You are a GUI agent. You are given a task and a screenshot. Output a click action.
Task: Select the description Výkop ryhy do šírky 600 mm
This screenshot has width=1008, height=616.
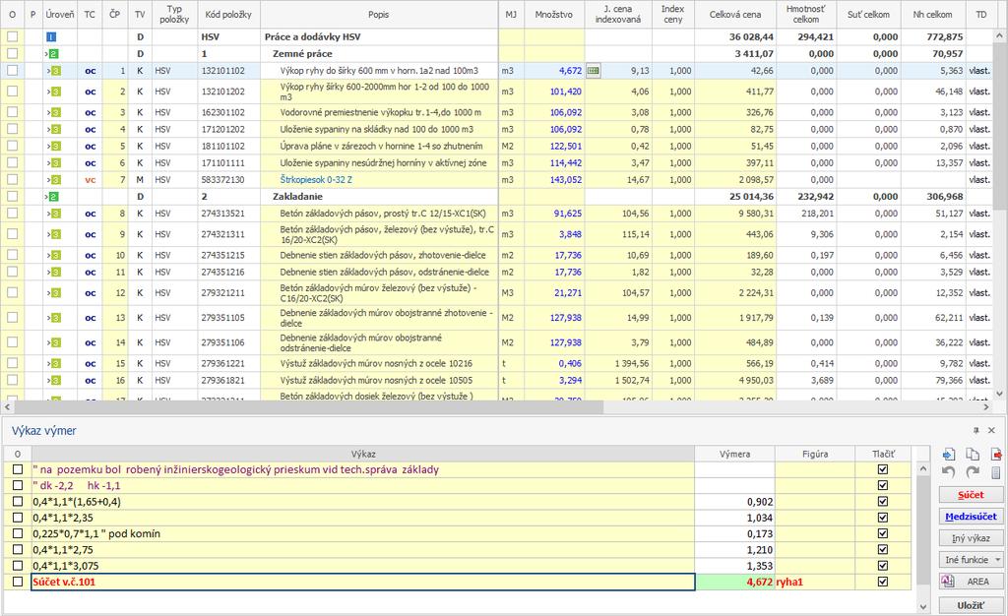pyautogui.click(x=379, y=71)
